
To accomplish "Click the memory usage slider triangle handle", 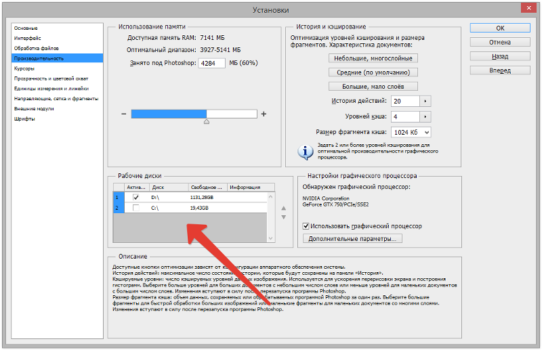I will [x=207, y=122].
